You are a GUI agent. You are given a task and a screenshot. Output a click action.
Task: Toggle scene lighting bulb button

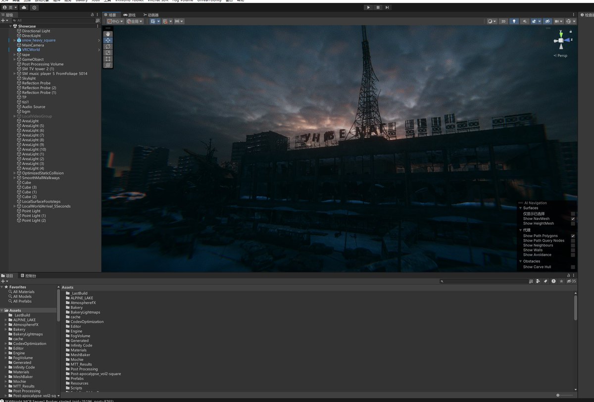point(514,21)
